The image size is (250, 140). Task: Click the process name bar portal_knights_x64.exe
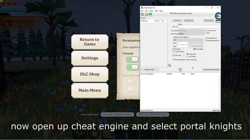coord(181,13)
